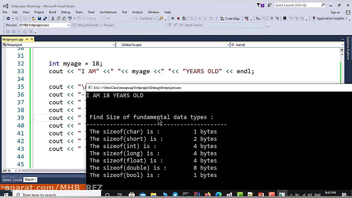Open Telegram from the Windows taskbar
The image size is (352, 198).
pos(175,194)
